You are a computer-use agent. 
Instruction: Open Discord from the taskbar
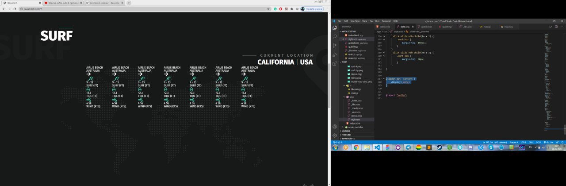point(470,147)
